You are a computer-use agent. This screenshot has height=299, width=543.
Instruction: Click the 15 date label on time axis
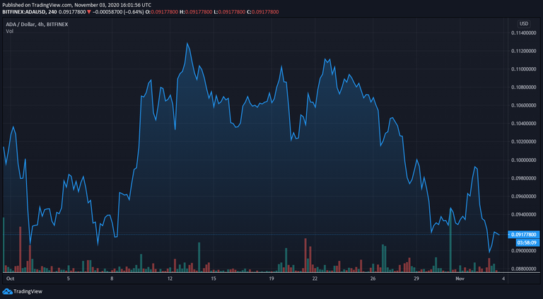tap(214, 279)
